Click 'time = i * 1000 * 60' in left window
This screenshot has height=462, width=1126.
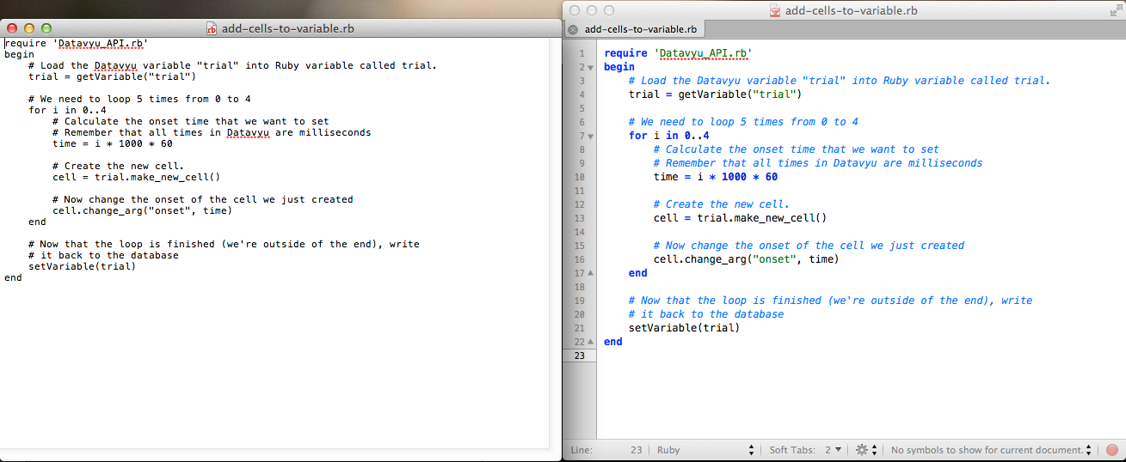pos(113,143)
